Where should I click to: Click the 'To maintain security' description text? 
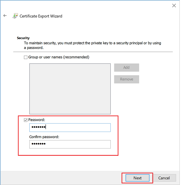pyautogui.click(x=92, y=45)
